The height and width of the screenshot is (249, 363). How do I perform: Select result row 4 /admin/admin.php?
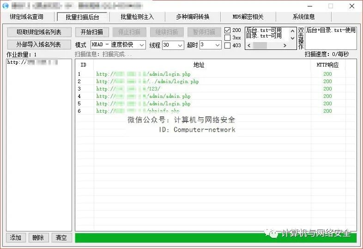click(x=215, y=96)
